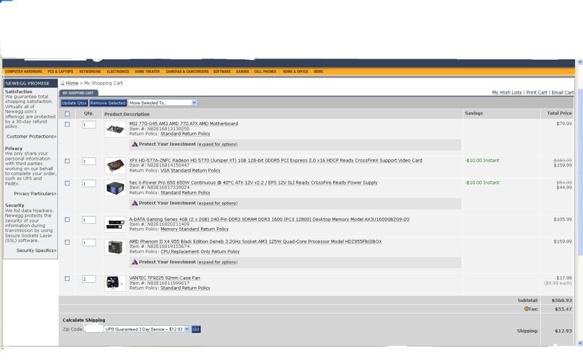Open the UPS shipping service dropdown
Image resolution: width=583 pixels, height=364 pixels.
coord(147,329)
